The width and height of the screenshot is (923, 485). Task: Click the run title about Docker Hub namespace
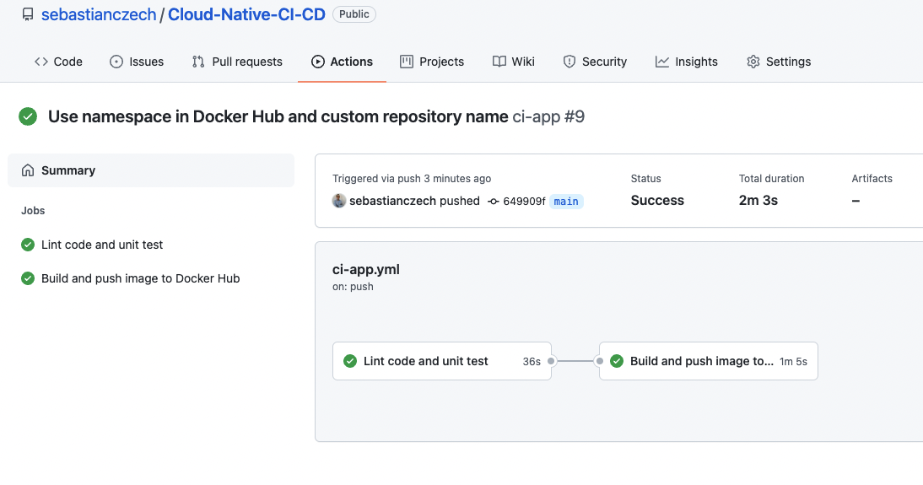pos(278,116)
